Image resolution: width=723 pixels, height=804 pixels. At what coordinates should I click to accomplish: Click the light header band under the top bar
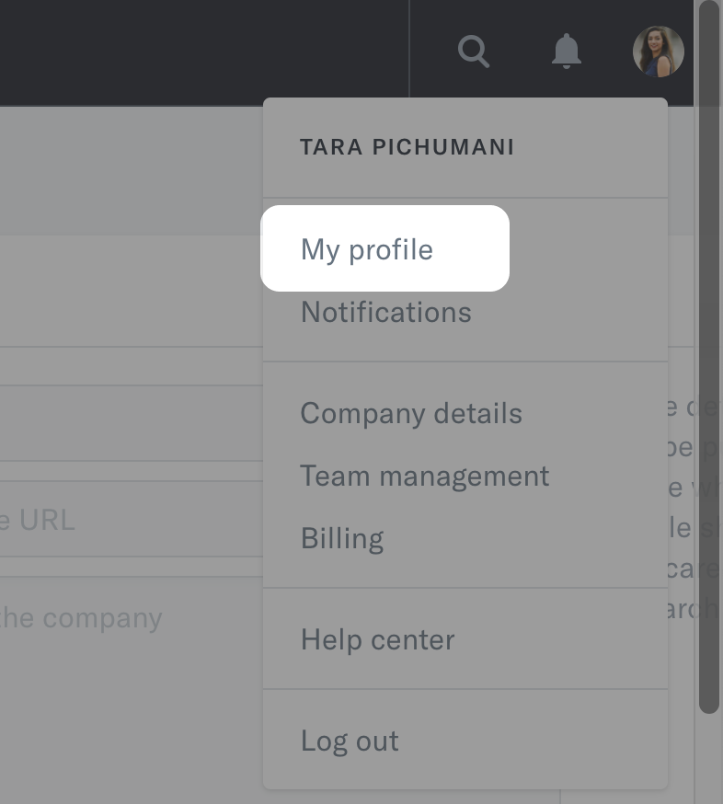coord(129,170)
